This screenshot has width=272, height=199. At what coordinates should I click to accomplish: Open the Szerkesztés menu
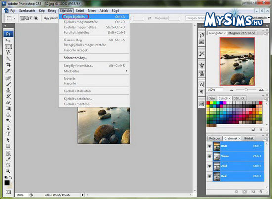coord(27,11)
